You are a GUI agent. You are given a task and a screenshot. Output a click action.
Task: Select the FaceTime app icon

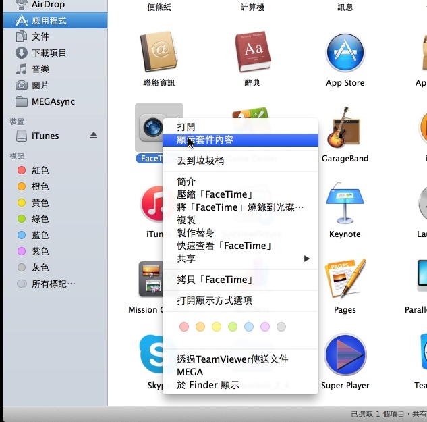150,128
